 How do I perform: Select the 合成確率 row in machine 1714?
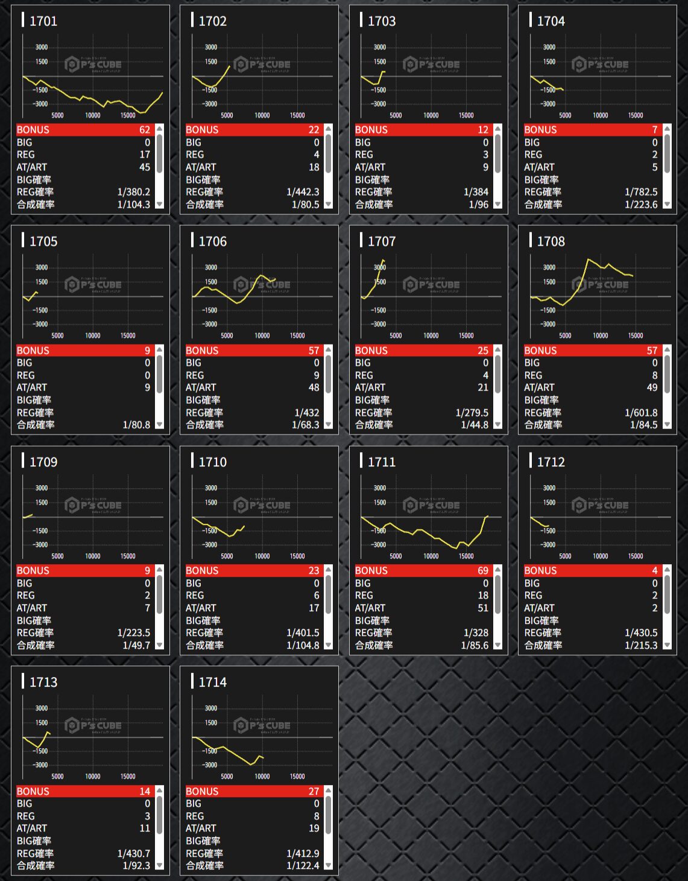(x=252, y=865)
